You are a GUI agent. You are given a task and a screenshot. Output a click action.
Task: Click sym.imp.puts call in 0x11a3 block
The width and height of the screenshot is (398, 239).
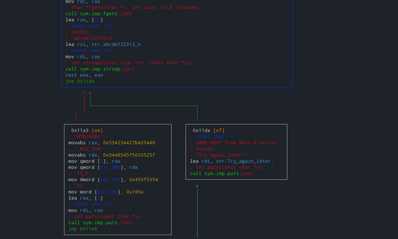tap(100, 223)
